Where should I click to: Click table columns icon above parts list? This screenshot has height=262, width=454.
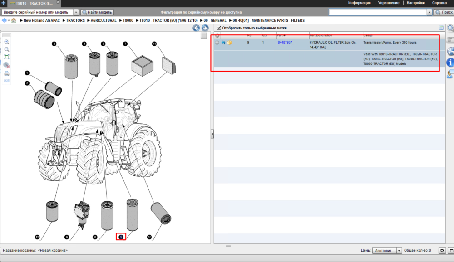(x=441, y=28)
